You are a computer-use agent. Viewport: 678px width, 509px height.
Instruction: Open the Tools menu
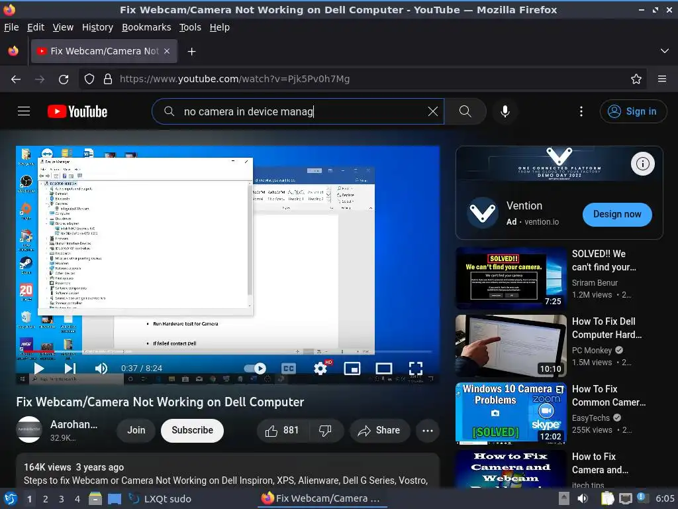(x=190, y=27)
